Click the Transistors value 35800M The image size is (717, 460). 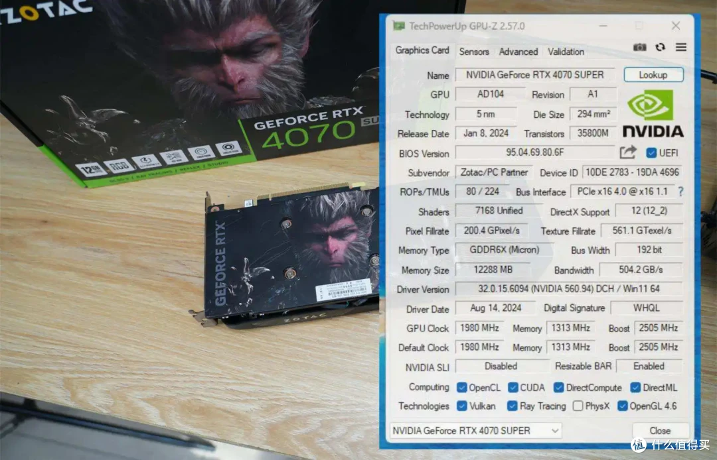tap(593, 133)
